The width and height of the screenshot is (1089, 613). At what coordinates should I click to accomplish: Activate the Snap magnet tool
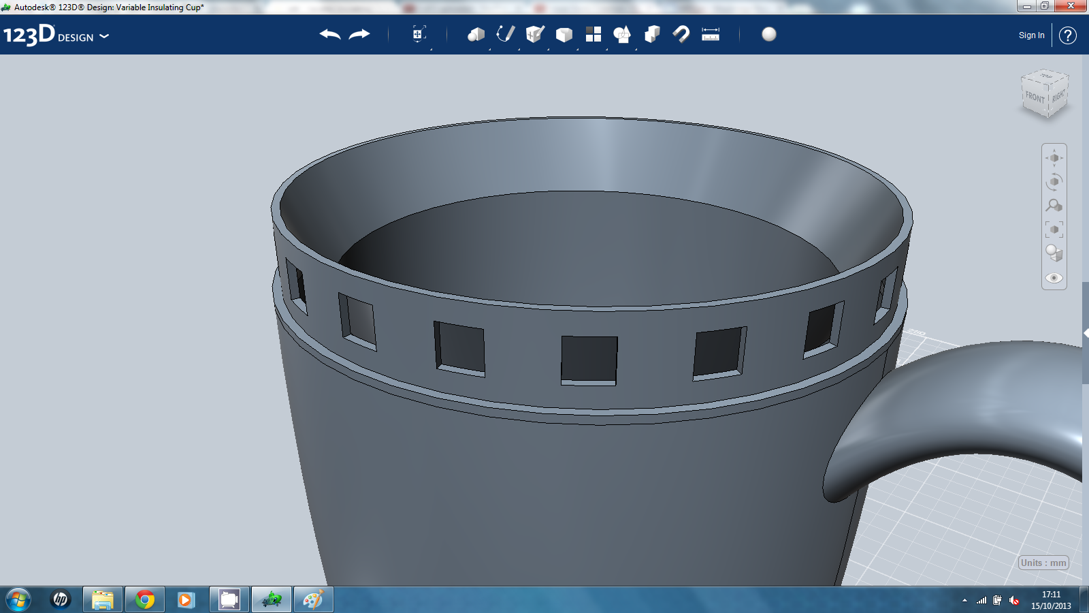point(681,35)
